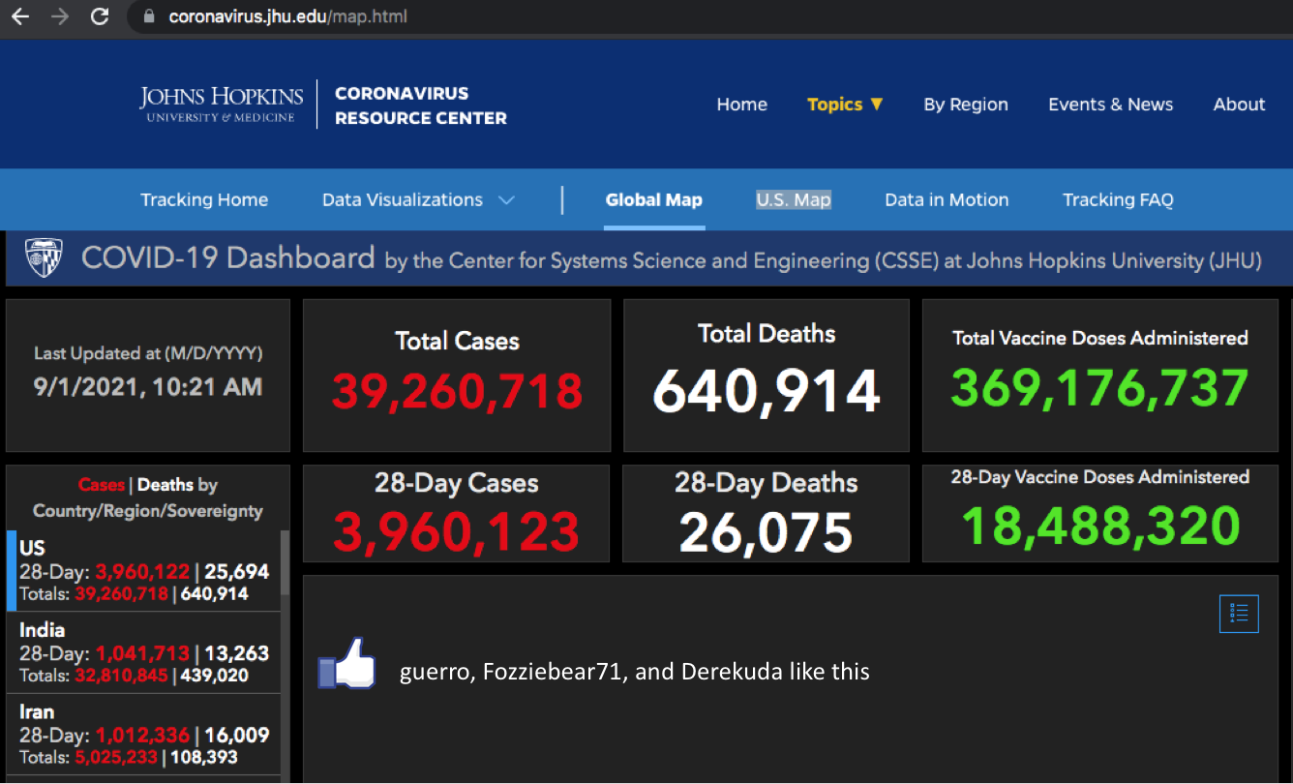Click the JHU shield icon in dashboard header
This screenshot has height=784, width=1293.
click(x=44, y=258)
